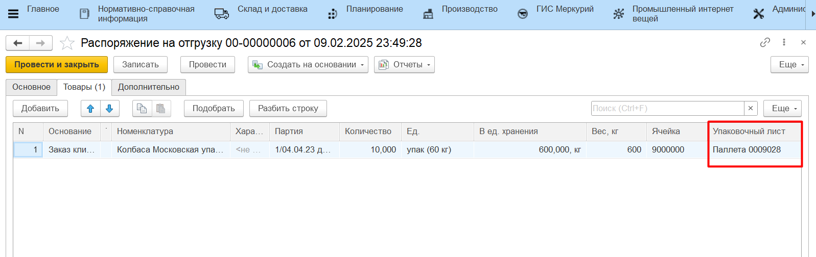This screenshot has width=816, height=257.
Task: Move row up with blue arrow
Action: click(90, 109)
